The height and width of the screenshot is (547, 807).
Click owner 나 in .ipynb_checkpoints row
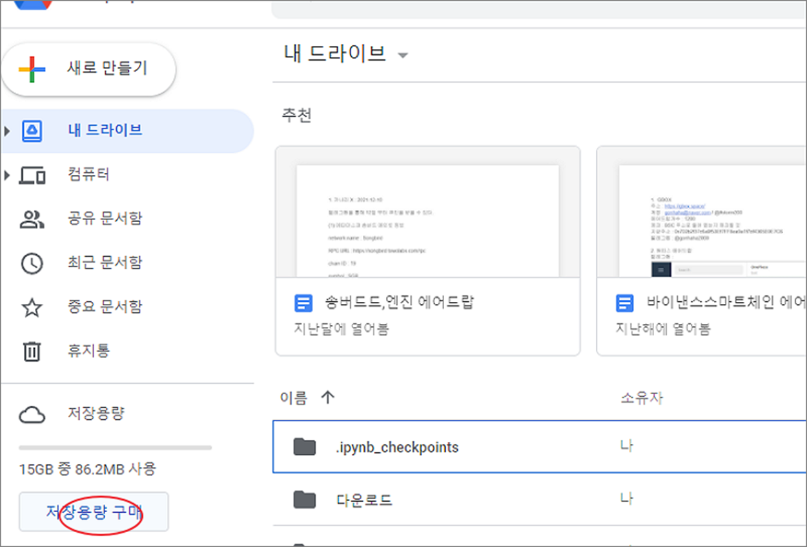[626, 446]
